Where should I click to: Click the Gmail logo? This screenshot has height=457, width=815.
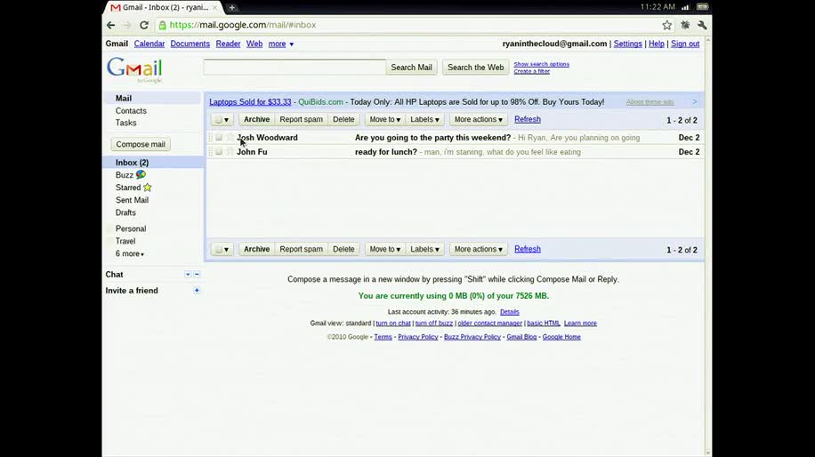134,70
